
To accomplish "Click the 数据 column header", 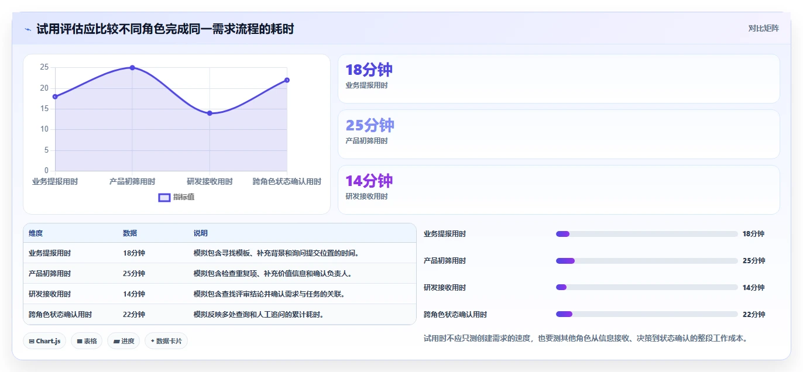I will point(130,233).
